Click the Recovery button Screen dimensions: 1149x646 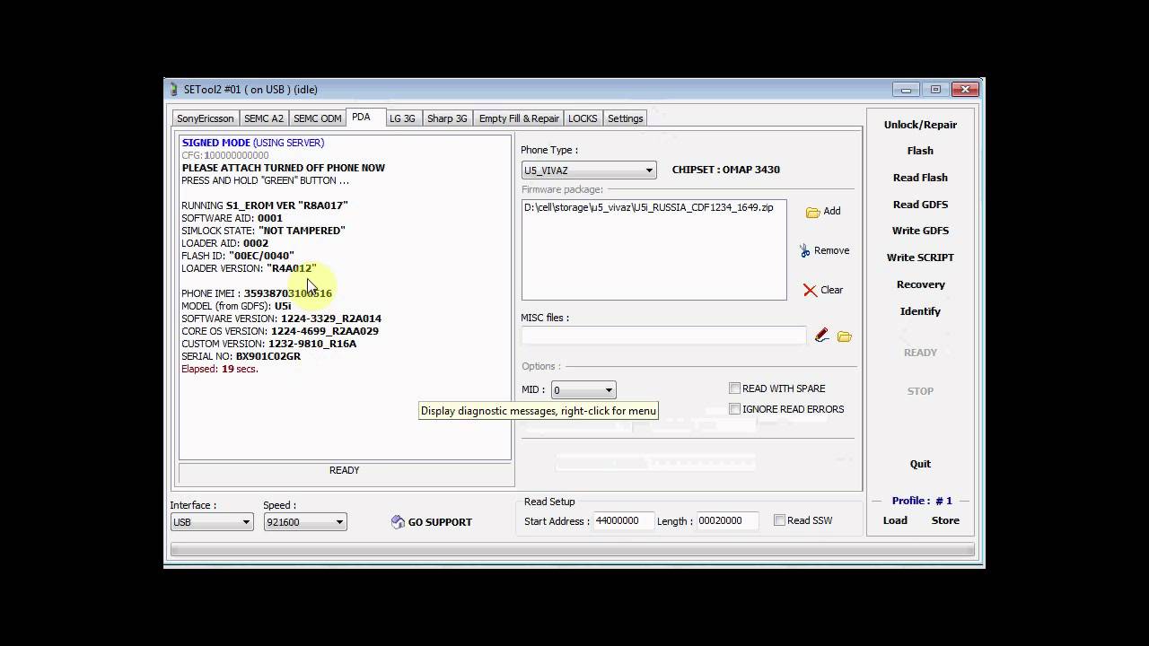click(920, 284)
